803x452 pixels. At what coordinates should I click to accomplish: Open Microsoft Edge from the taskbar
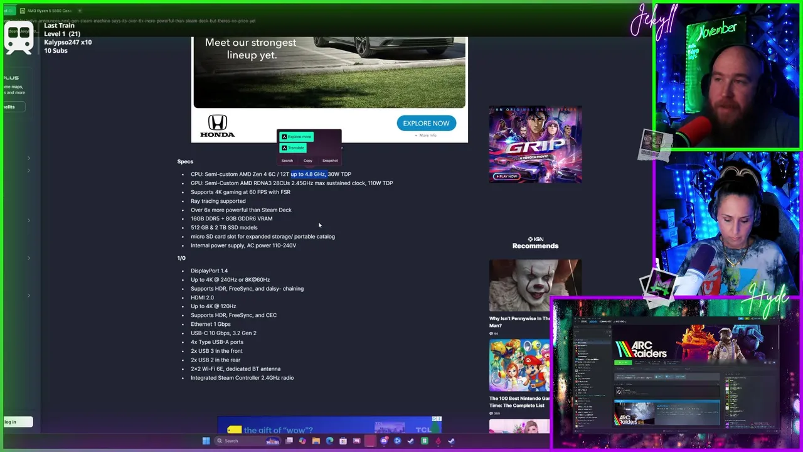point(330,441)
